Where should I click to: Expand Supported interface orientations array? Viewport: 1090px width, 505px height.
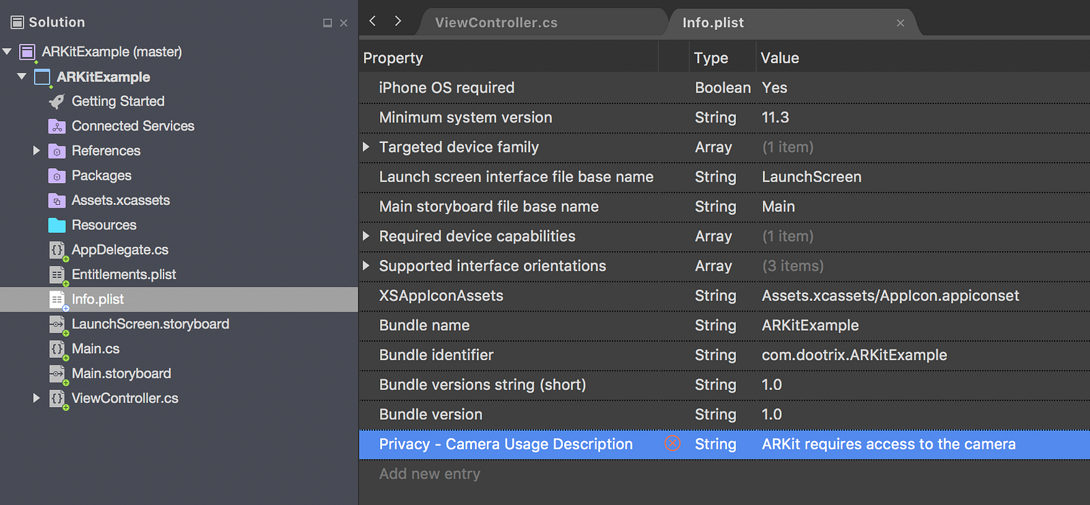[x=367, y=265]
